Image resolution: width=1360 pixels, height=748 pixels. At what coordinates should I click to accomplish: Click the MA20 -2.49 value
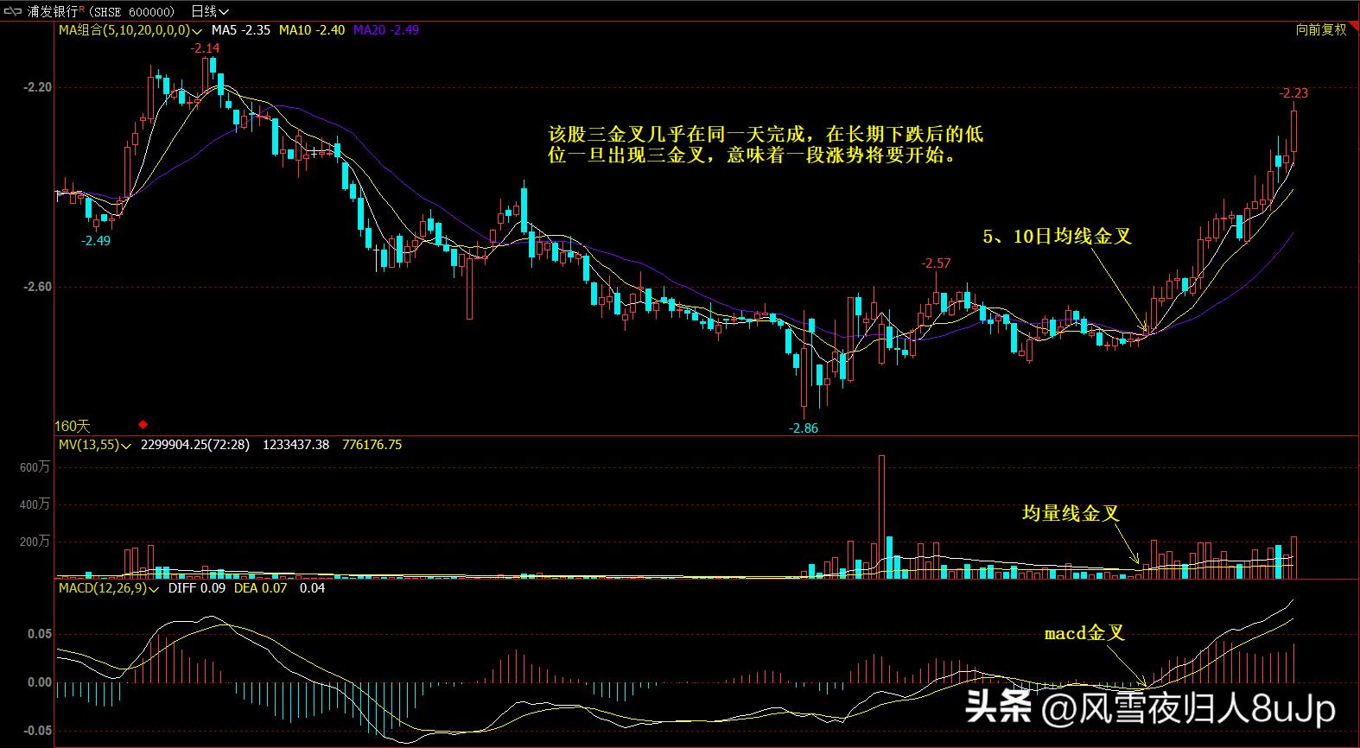[385, 29]
